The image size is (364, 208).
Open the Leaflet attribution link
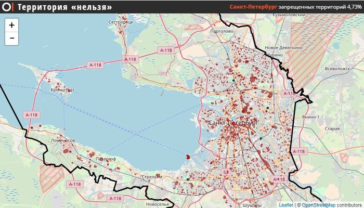[x=286, y=205]
